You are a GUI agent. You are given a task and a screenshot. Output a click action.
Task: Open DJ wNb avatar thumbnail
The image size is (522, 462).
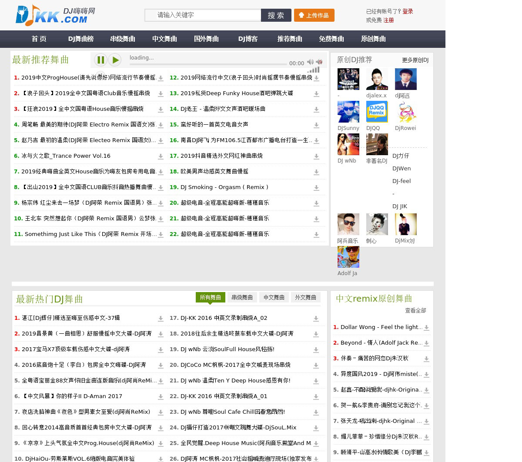coord(348,144)
